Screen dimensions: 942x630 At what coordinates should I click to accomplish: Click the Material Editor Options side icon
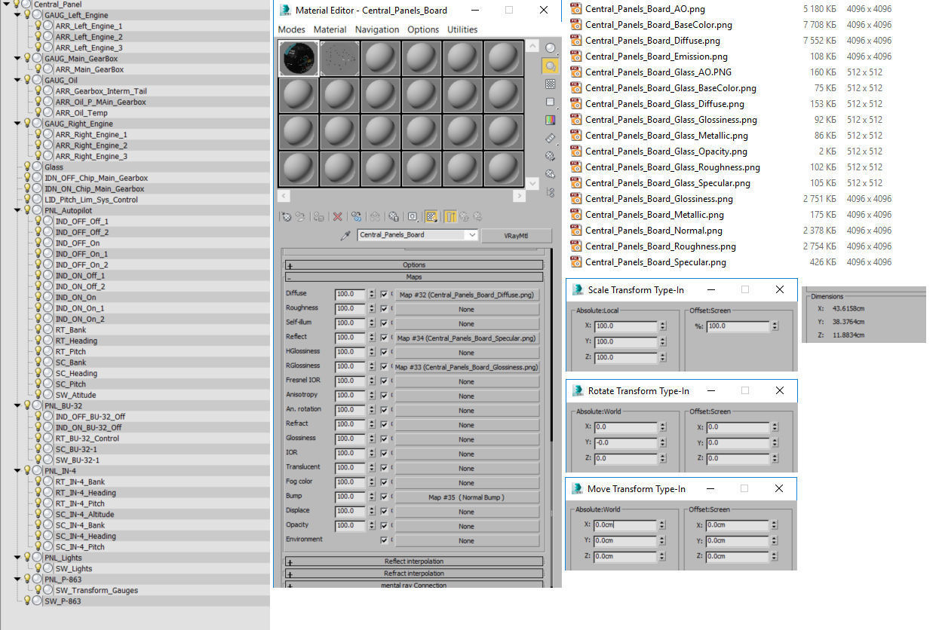tap(551, 156)
